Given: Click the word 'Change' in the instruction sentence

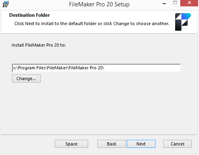Looking at the screenshot, I should pyautogui.click(x=121, y=24).
